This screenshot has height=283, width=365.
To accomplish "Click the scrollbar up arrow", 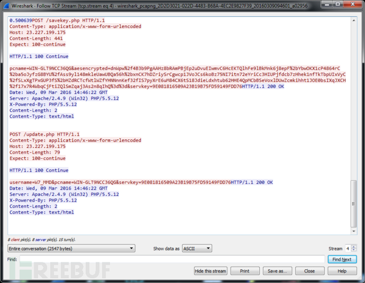I will click(353, 21).
